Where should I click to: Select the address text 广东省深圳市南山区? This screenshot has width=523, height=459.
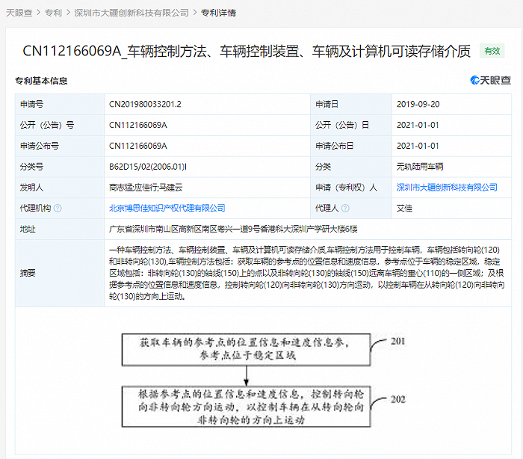coord(143,229)
